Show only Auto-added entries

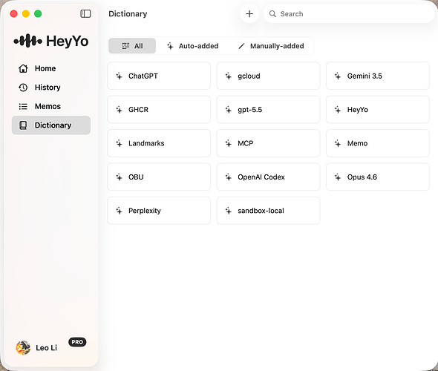click(193, 46)
